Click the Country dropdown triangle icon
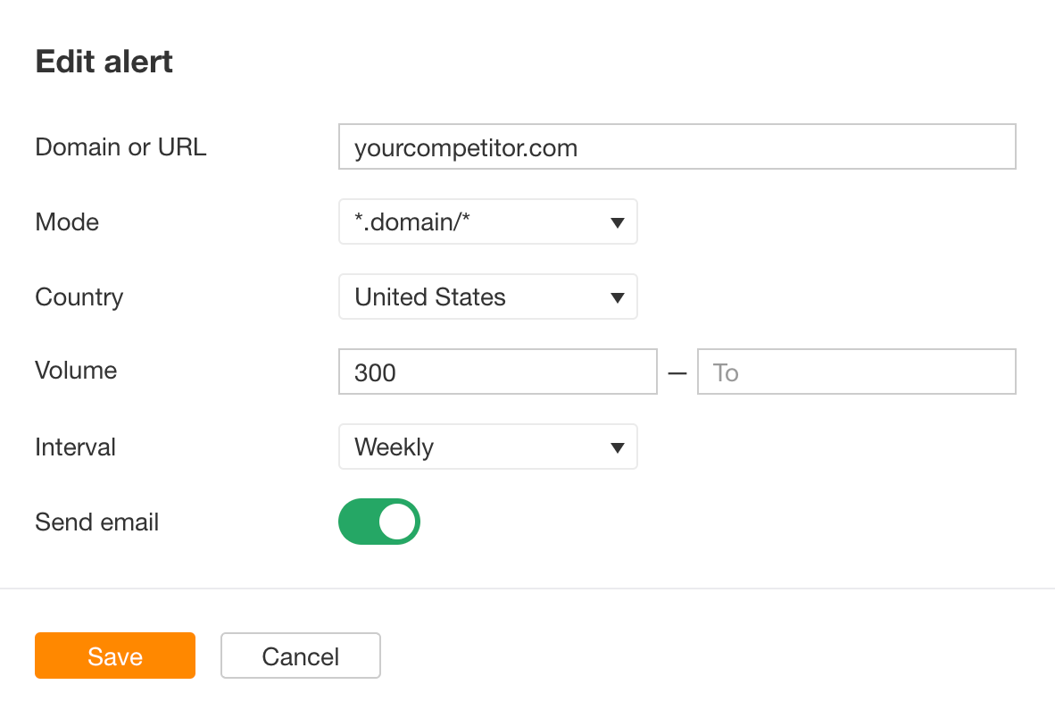This screenshot has height=718, width=1055. 618,296
